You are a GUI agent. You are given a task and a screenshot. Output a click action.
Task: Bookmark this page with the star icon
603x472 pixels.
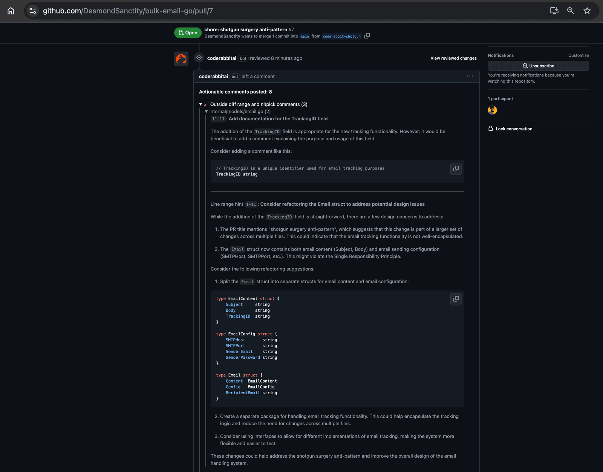[587, 11]
